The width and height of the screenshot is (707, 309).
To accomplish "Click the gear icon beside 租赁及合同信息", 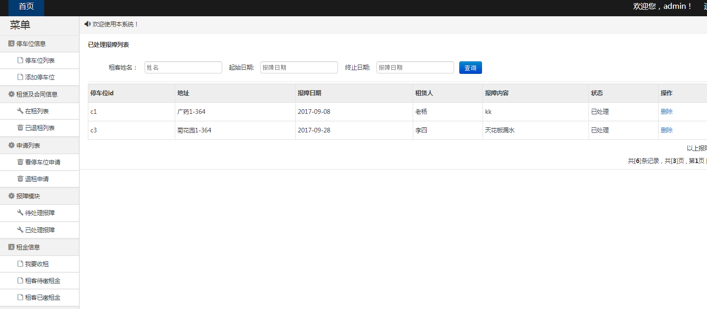I will pyautogui.click(x=12, y=94).
